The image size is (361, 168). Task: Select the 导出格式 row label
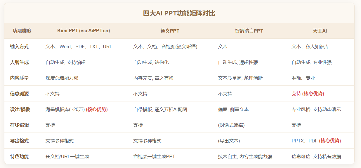(19, 141)
